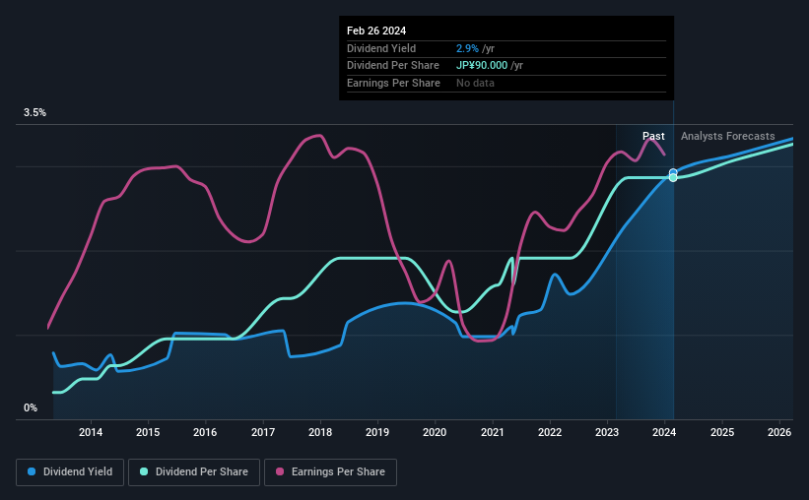Select the 2021 x-axis label
The width and height of the screenshot is (809, 500).
pos(493,432)
